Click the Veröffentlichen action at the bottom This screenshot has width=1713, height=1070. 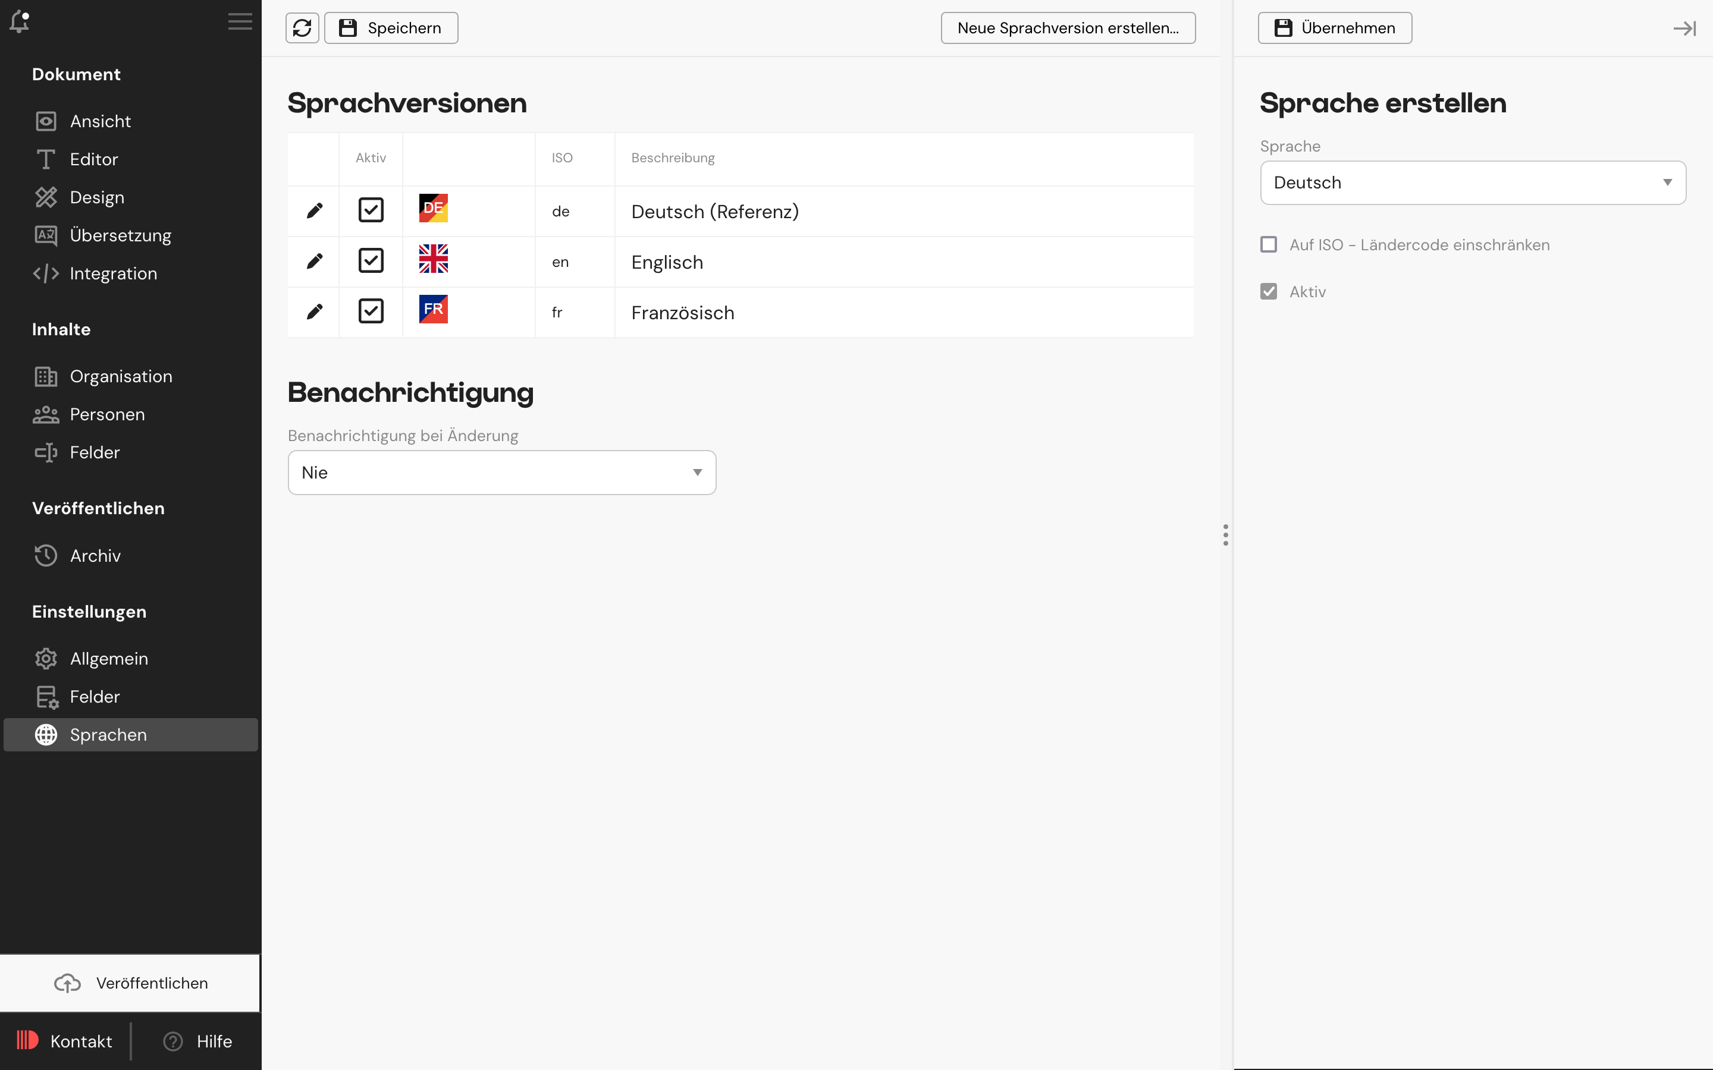pos(130,982)
